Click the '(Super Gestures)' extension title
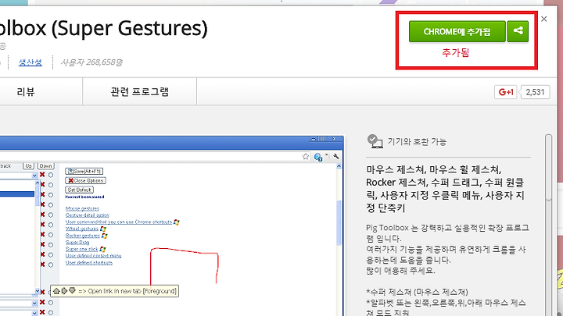 coord(130,28)
